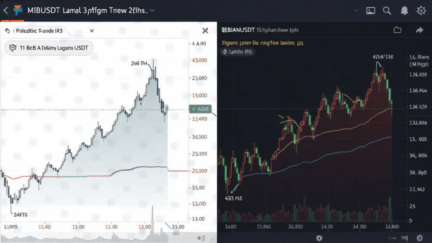Screen dimensions: 432x243
Task: Open the small chevron in top bar
Action: tap(356, 11)
